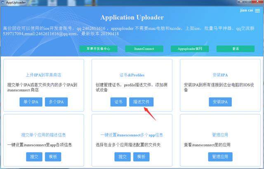Viewport: 264px width, 169px height.
Task: Click the 上传IPA到苹果商店 heading
Action: [43, 75]
